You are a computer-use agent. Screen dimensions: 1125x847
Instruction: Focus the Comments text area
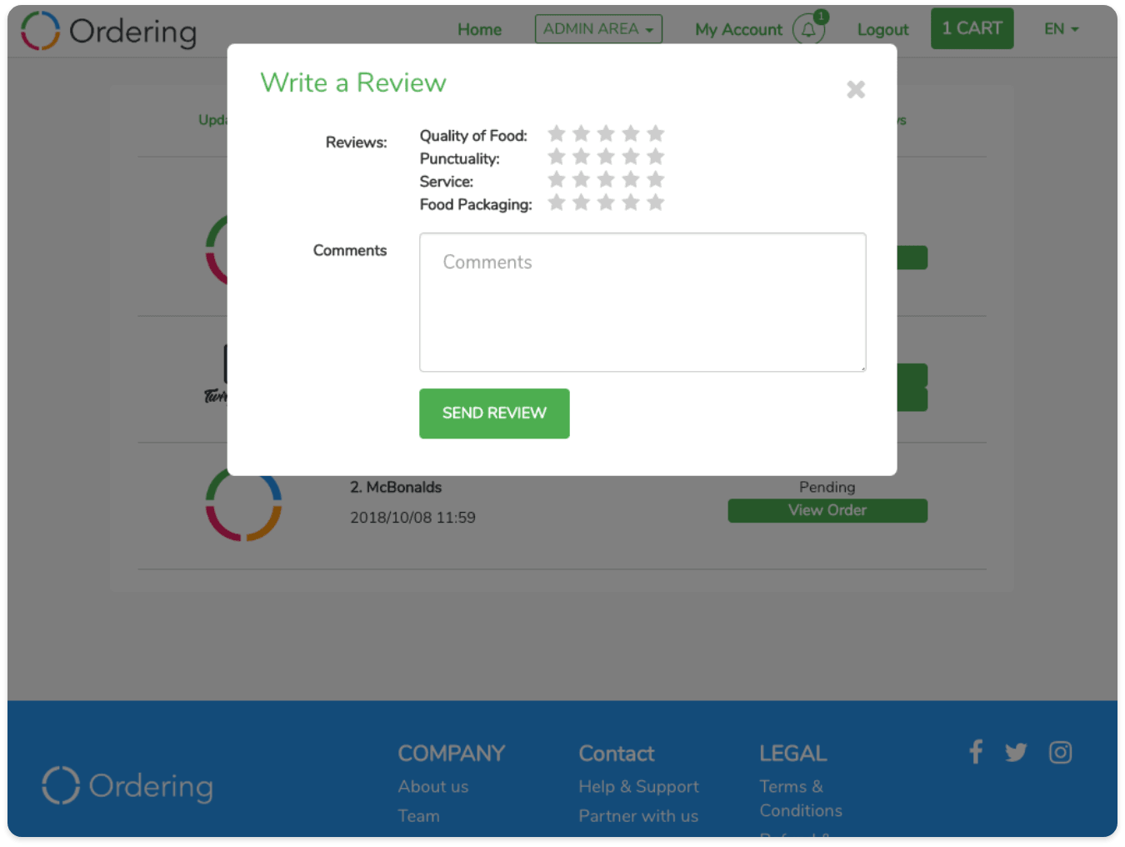tap(642, 302)
